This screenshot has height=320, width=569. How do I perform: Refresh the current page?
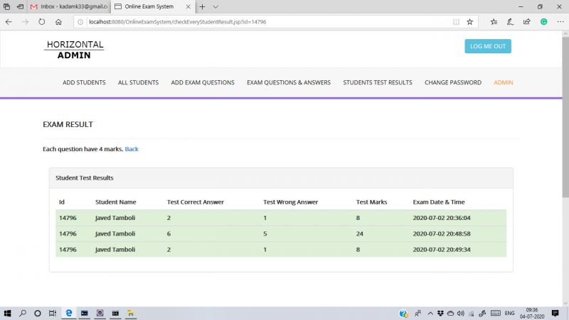tap(42, 22)
